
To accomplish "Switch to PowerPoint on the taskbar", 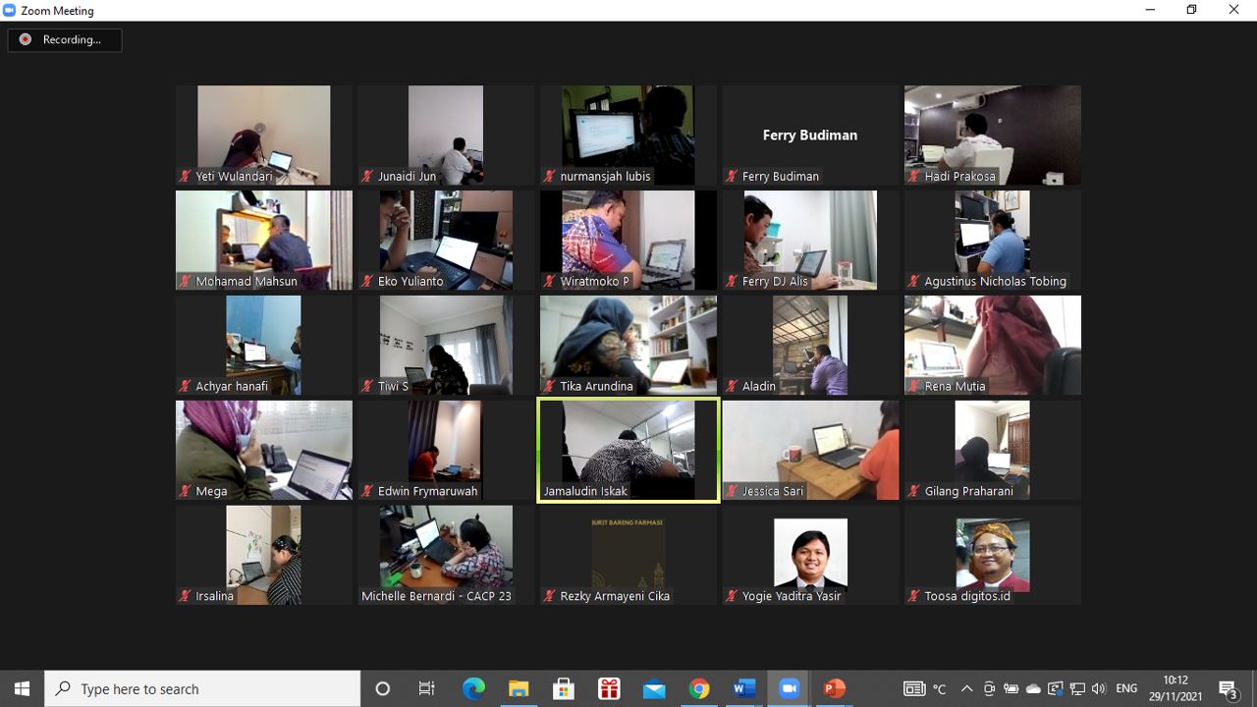I will tap(835, 688).
